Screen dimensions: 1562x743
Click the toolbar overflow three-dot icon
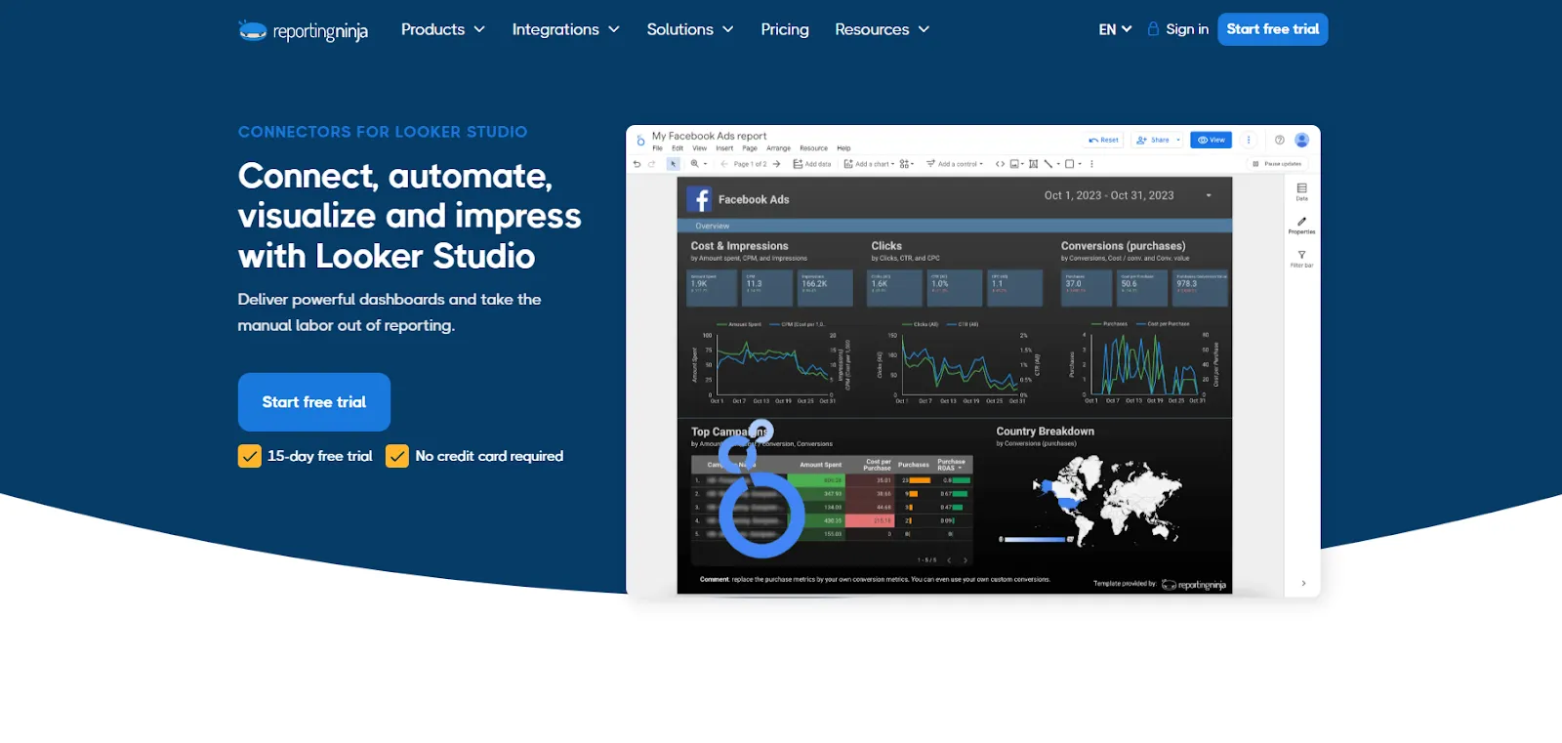coord(1091,164)
